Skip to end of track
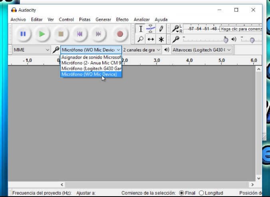The height and width of the screenshot is (197, 270). tap(98, 34)
